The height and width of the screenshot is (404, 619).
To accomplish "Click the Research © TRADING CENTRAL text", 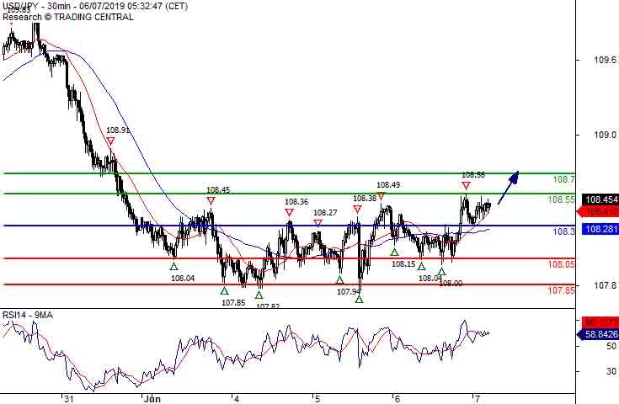I will (68, 17).
